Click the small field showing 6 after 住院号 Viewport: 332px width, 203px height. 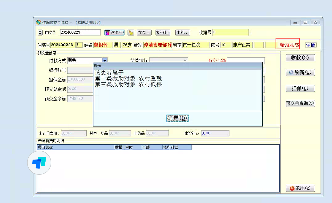(79, 45)
